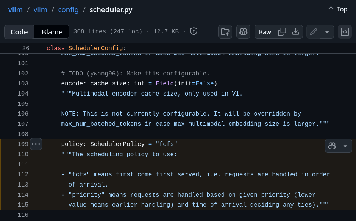Open more edit options dropdown arrow
Viewport: 356px width, 221px height.
327,31
